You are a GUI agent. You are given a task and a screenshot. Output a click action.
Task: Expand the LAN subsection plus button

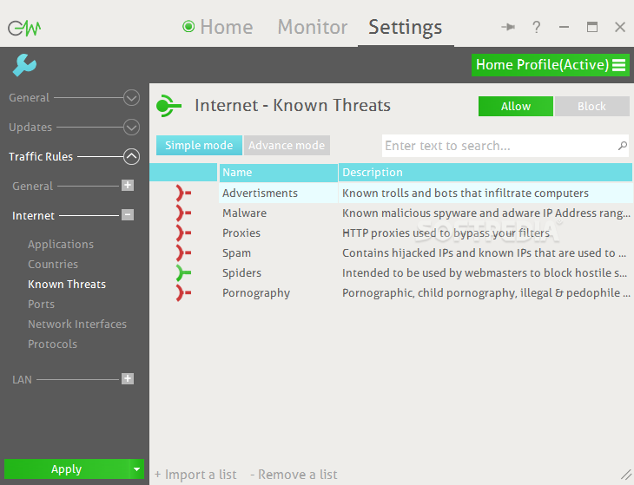pyautogui.click(x=128, y=379)
